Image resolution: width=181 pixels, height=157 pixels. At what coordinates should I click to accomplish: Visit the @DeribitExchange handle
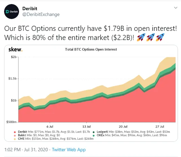coord(41,14)
